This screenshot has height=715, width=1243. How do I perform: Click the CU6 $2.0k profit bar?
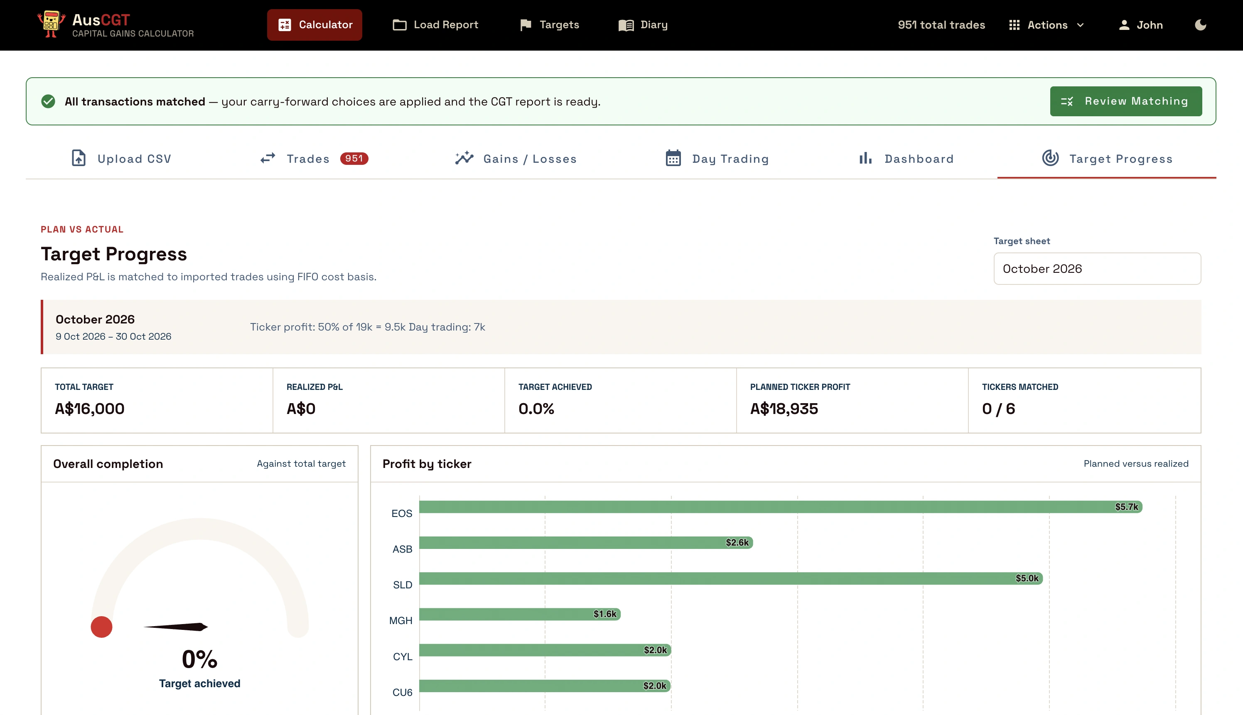545,686
